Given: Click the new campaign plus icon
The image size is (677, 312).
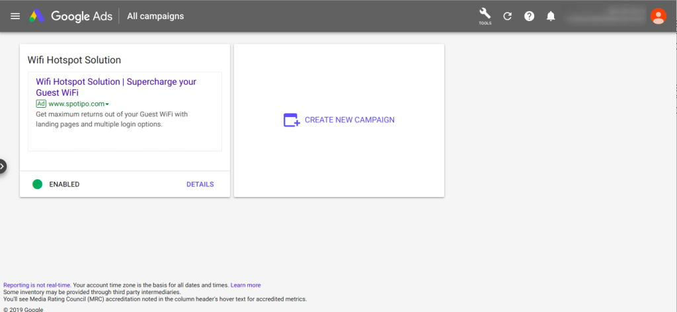Looking at the screenshot, I should 292,120.
